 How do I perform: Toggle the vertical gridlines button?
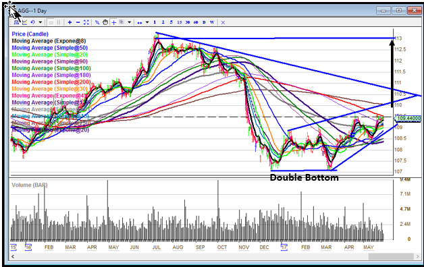(59, 22)
